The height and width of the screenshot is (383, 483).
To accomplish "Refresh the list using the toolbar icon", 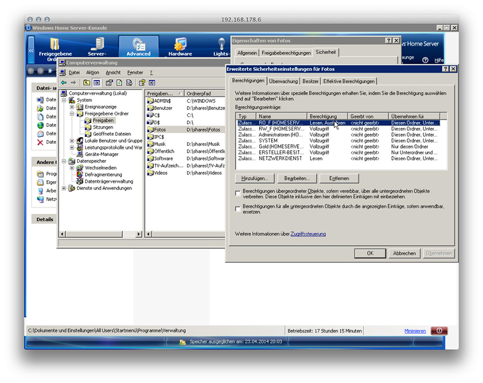I will pyautogui.click(x=119, y=83).
